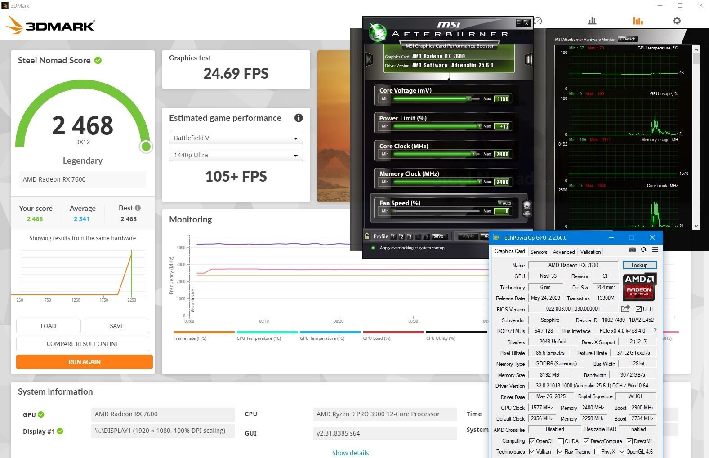Image resolution: width=709 pixels, height=458 pixels.
Task: Click the Core Clock value field 2900
Action: (502, 154)
